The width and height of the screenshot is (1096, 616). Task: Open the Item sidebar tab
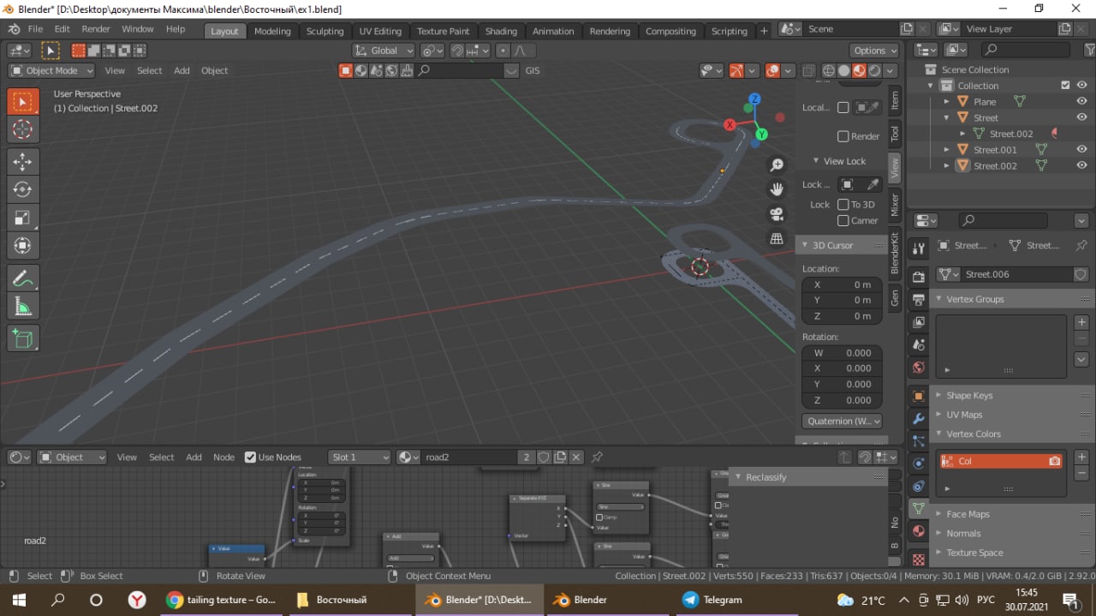(x=895, y=100)
